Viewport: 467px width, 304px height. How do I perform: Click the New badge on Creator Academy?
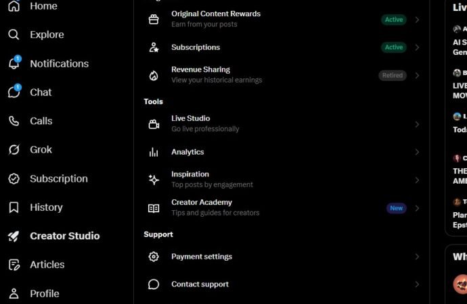[x=396, y=208]
